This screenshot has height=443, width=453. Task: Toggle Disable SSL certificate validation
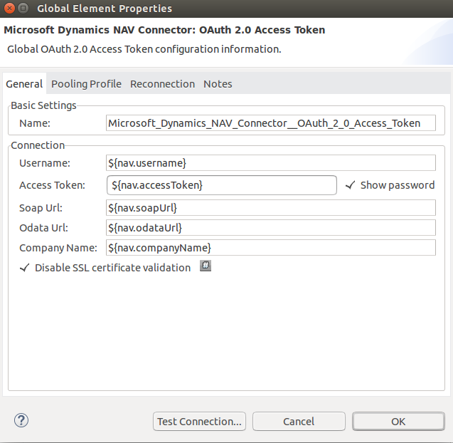[x=105, y=268]
